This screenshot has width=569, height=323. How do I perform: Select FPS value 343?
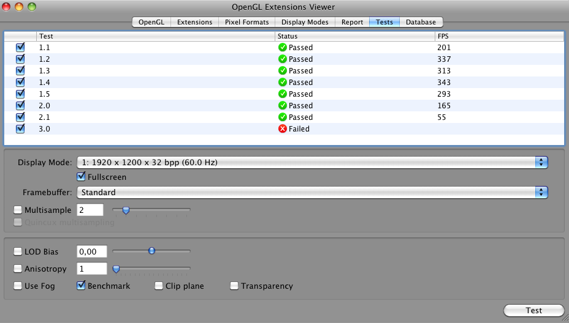(x=444, y=82)
